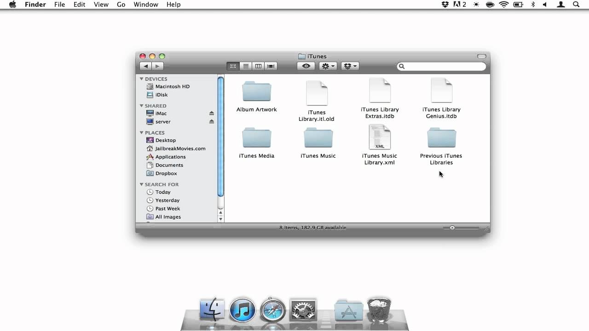This screenshot has height=331, width=589.
Task: Switch to icon view
Action: (x=233, y=66)
